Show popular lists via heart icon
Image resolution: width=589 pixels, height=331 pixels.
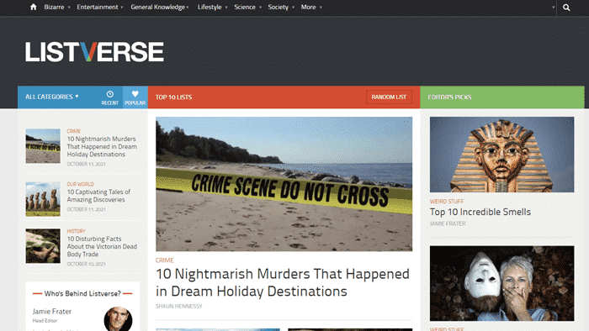135,97
